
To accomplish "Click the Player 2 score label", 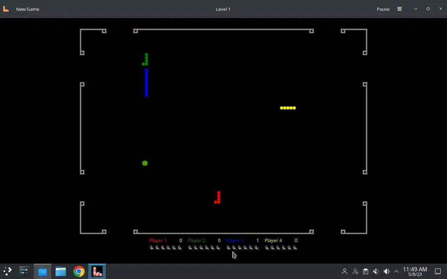I will tap(196, 240).
